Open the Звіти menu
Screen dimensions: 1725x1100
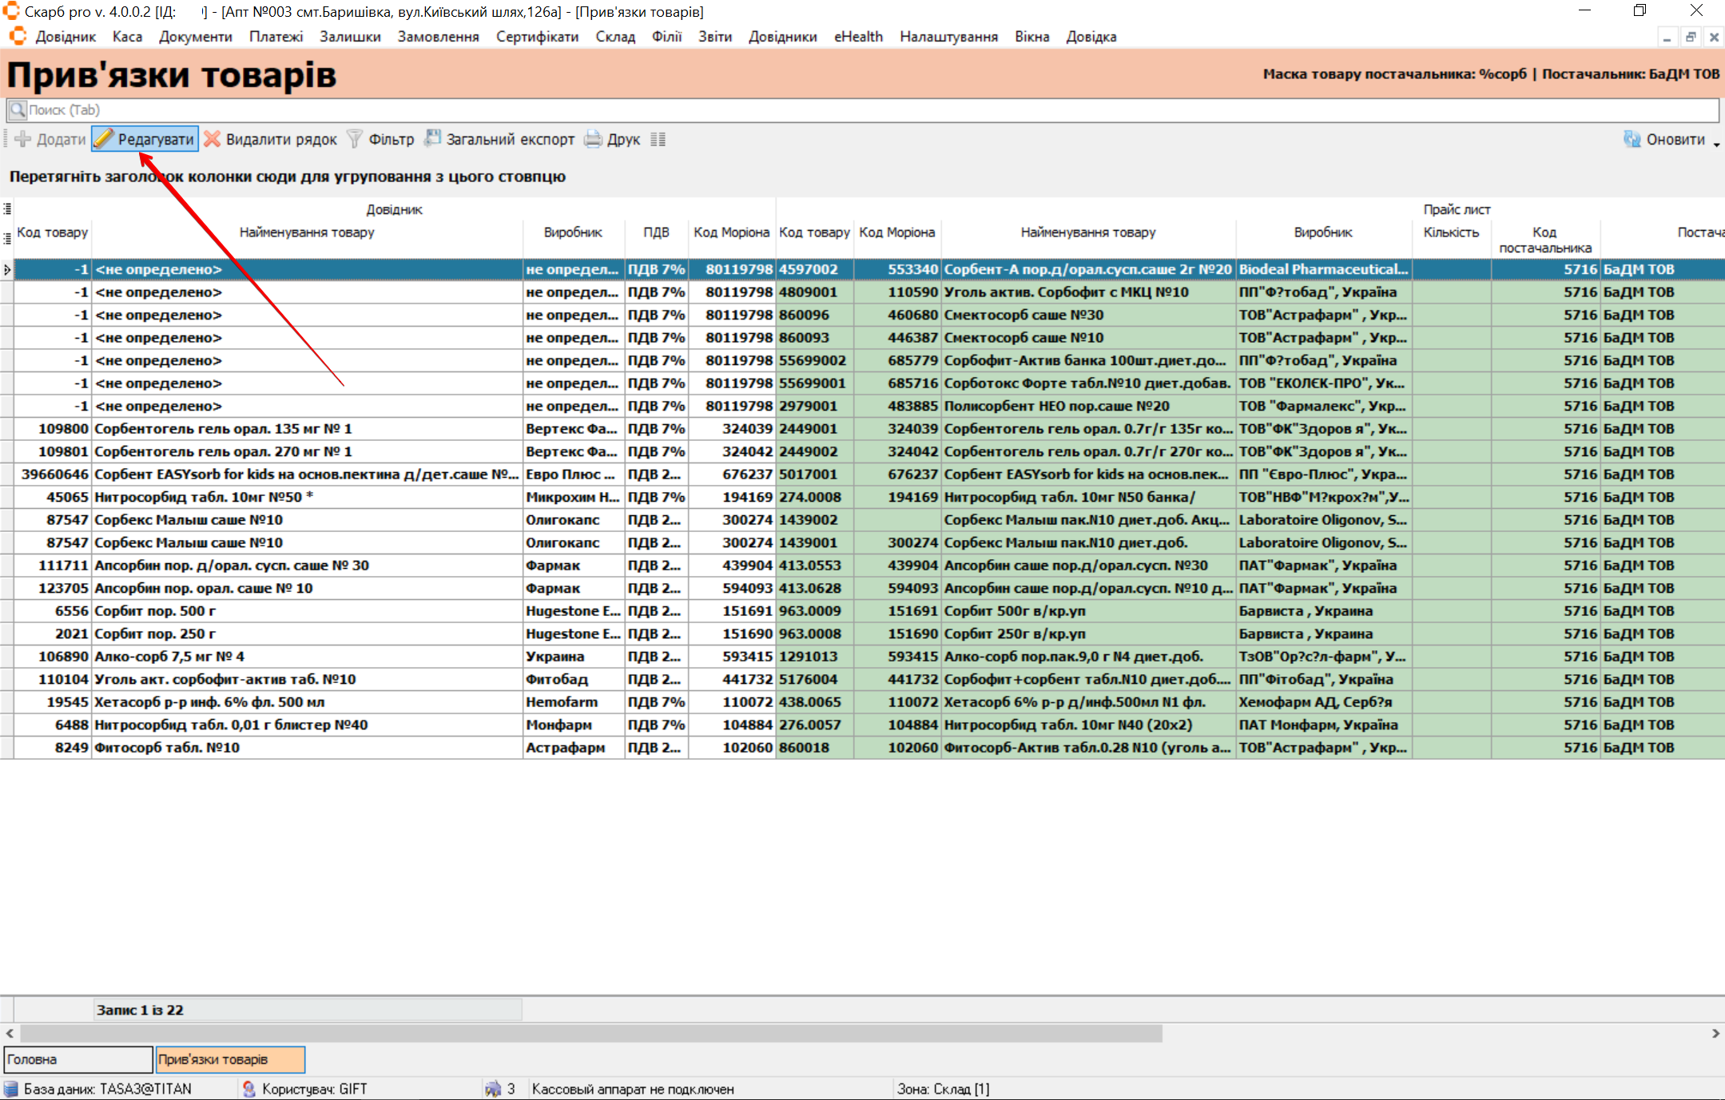click(x=714, y=37)
